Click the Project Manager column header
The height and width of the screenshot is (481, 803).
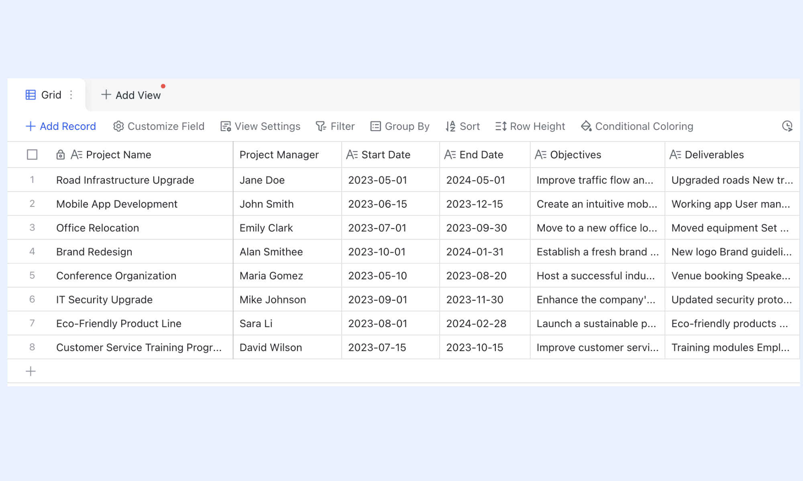pyautogui.click(x=287, y=155)
